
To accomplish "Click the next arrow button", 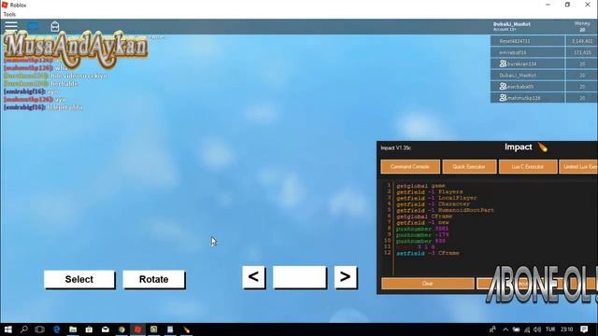I will point(345,277).
